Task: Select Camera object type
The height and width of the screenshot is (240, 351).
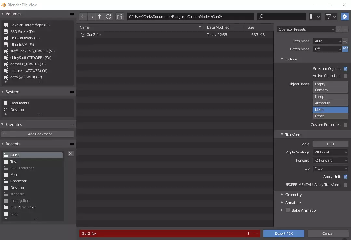Action: click(x=331, y=90)
